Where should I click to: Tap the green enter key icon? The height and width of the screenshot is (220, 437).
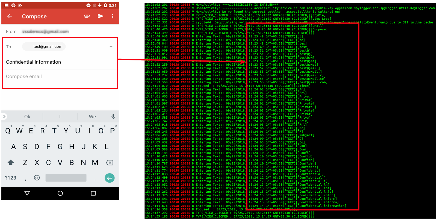click(x=110, y=178)
